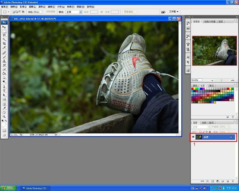
Task: Toggle Quick Mask mode in toolbox
Action: click(x=4, y=131)
